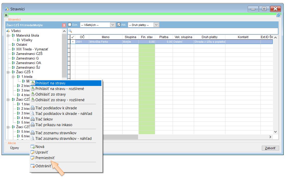The height and width of the screenshot is (180, 286).
Task: Click the printer icon for Tlač šekov
Action: pos(33,119)
